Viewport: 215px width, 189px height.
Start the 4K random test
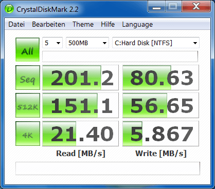pos(28,134)
